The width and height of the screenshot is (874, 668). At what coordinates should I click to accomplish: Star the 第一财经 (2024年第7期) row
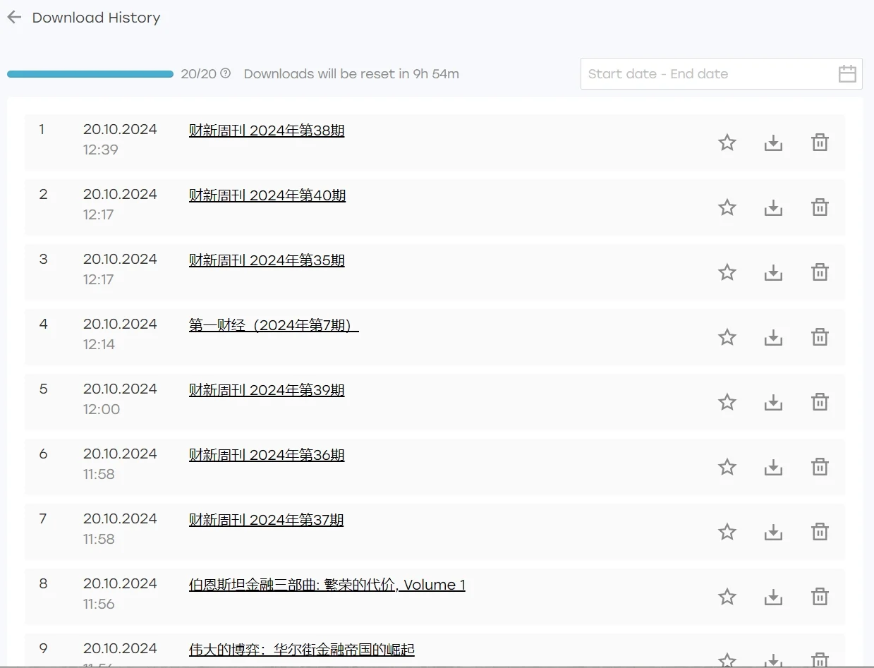point(727,337)
